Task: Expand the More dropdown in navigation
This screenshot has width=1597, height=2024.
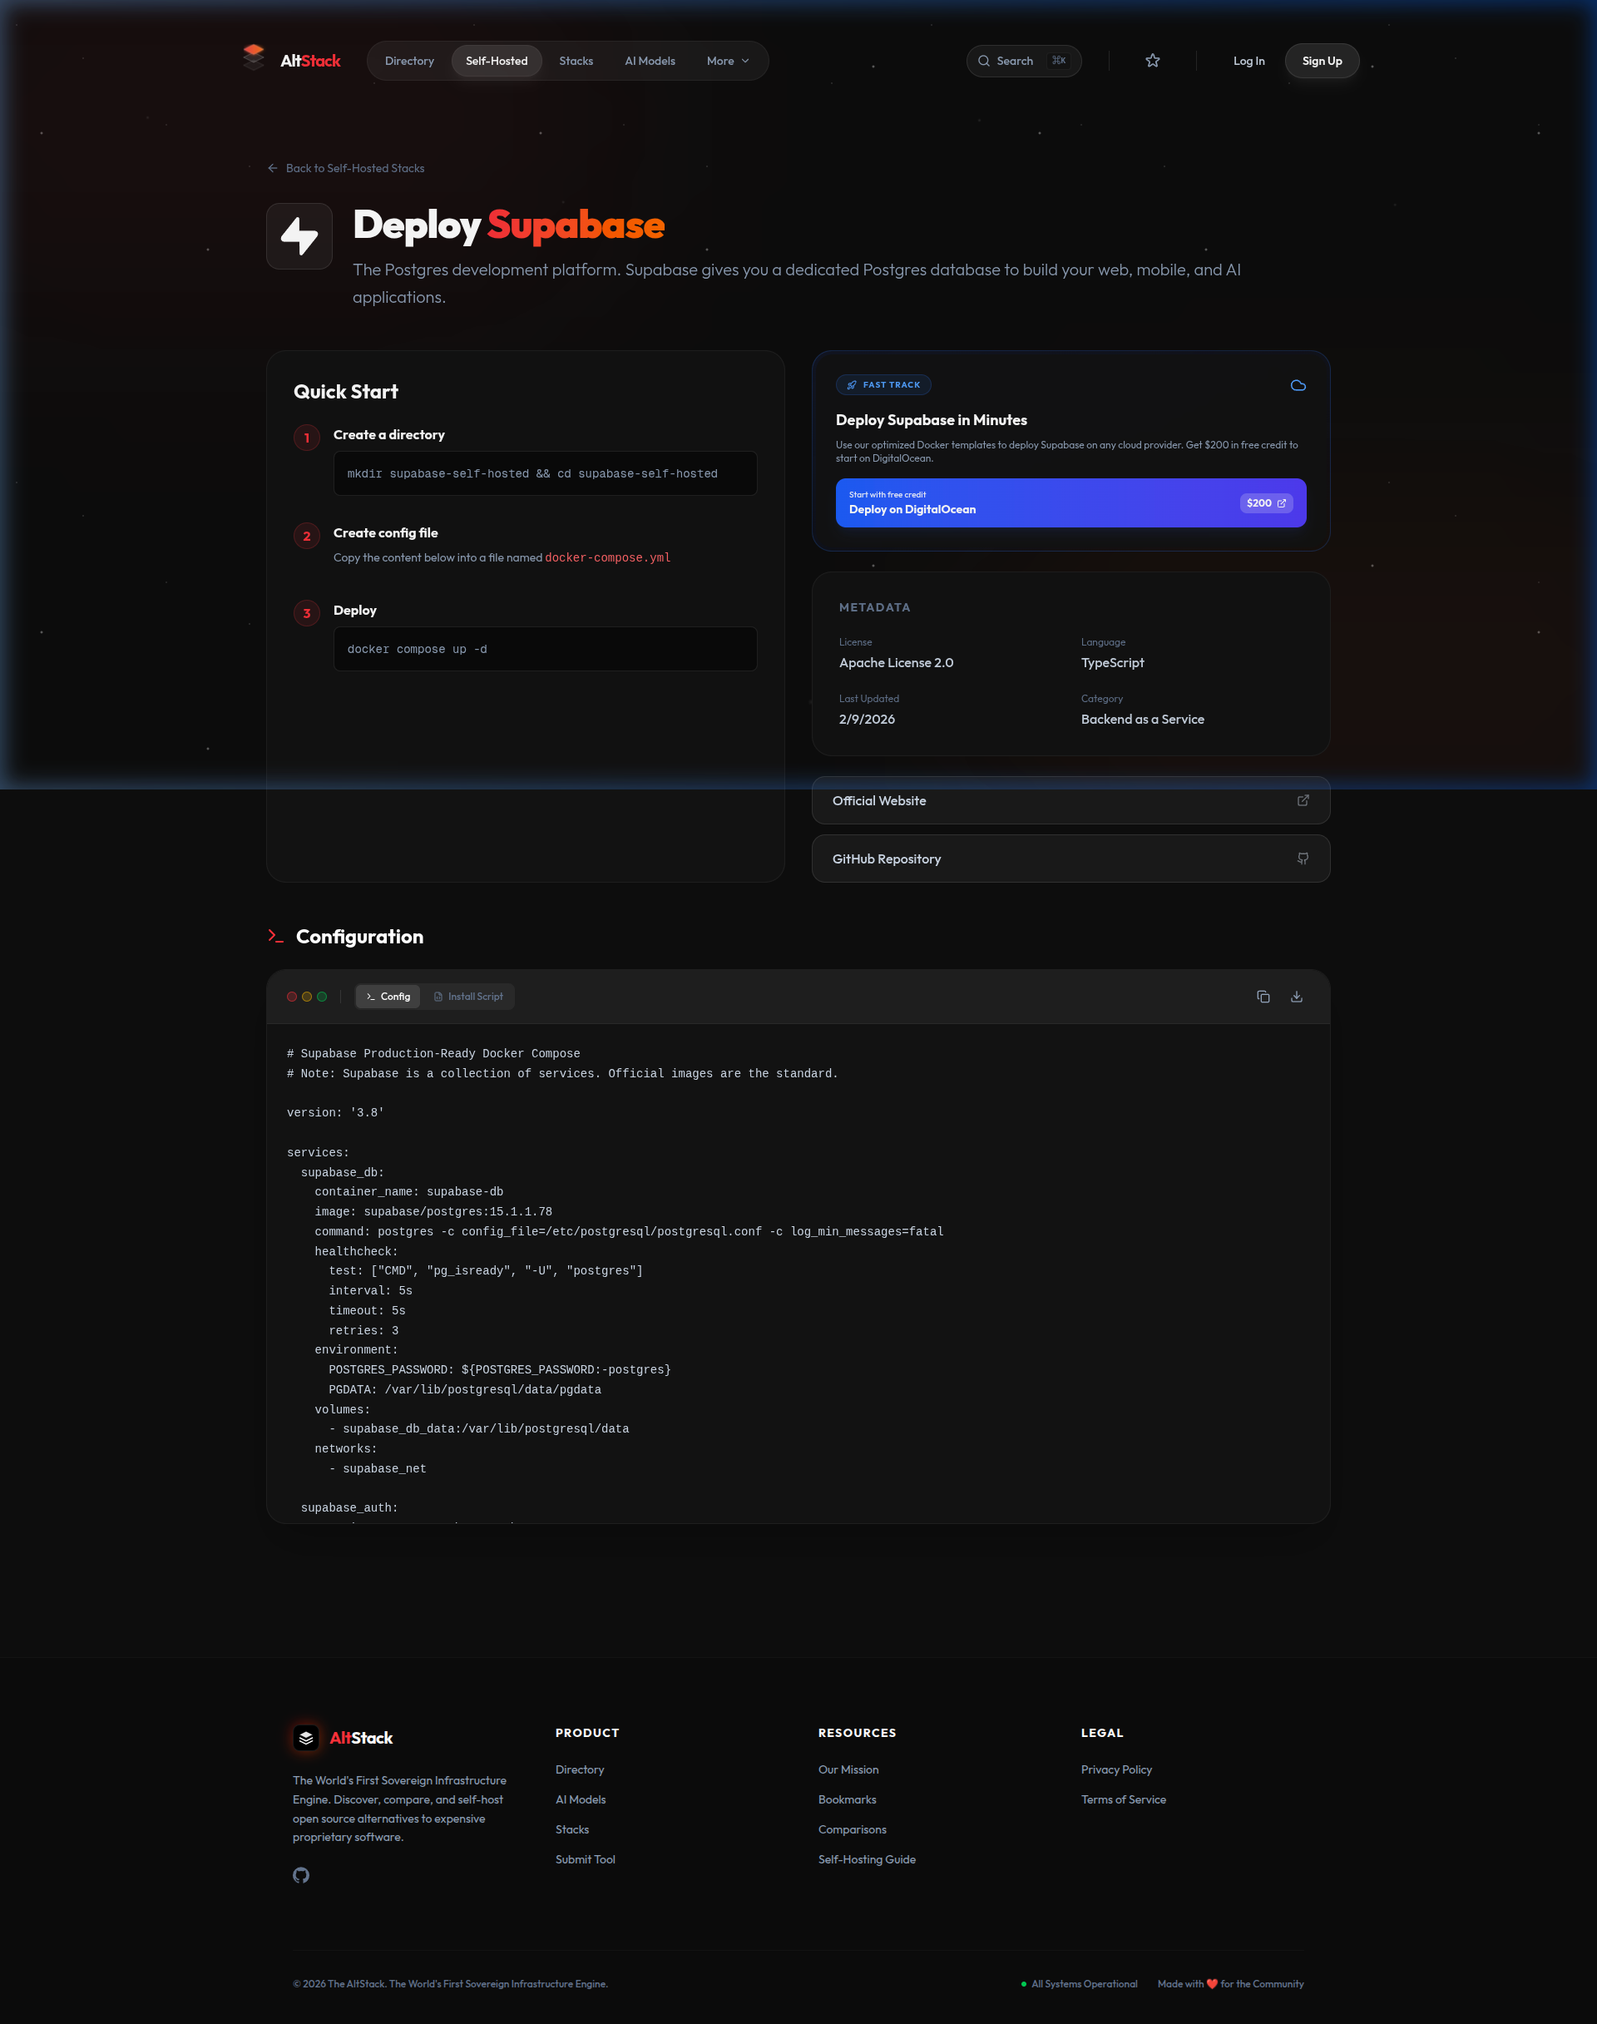Action: pos(728,61)
